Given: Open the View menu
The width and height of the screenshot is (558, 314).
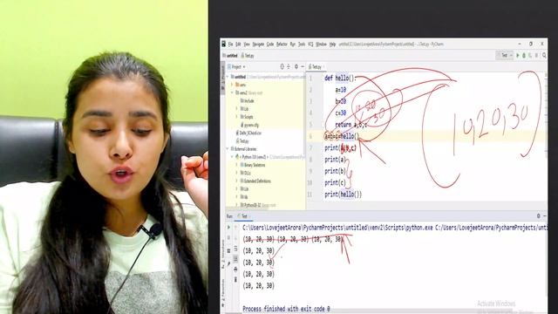Looking at the screenshot, I should pyautogui.click(x=247, y=44).
